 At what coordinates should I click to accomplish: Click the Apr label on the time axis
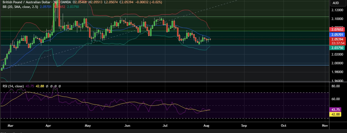[49, 126]
